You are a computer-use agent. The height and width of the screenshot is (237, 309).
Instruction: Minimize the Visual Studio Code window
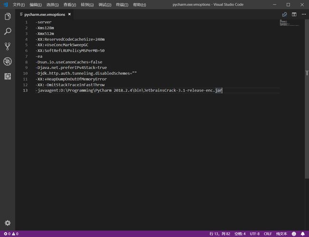(274, 5)
